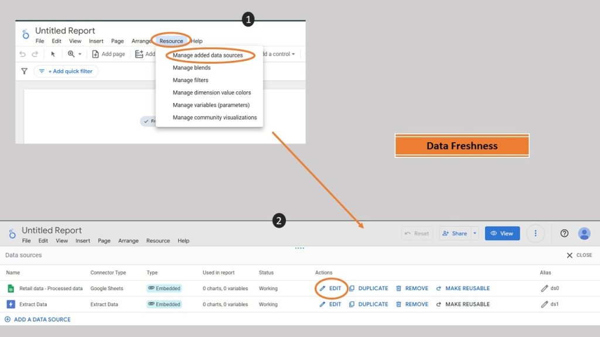Click the blue View button
Viewport: 600px width, 337px height.
(502, 233)
